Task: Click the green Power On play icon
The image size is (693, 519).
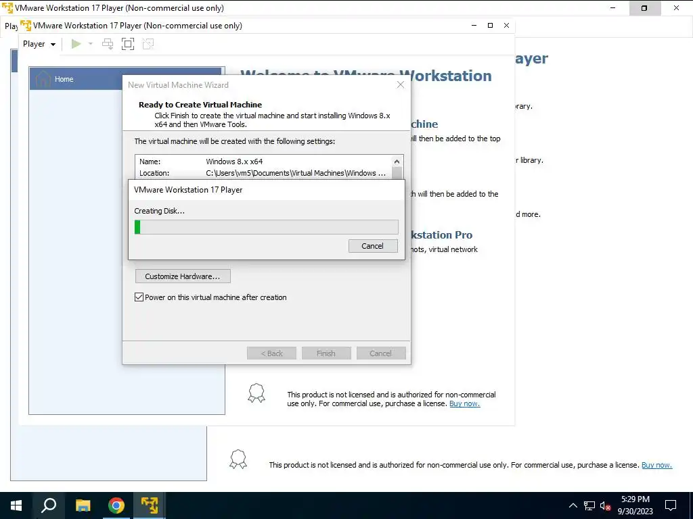Action: [x=76, y=44]
